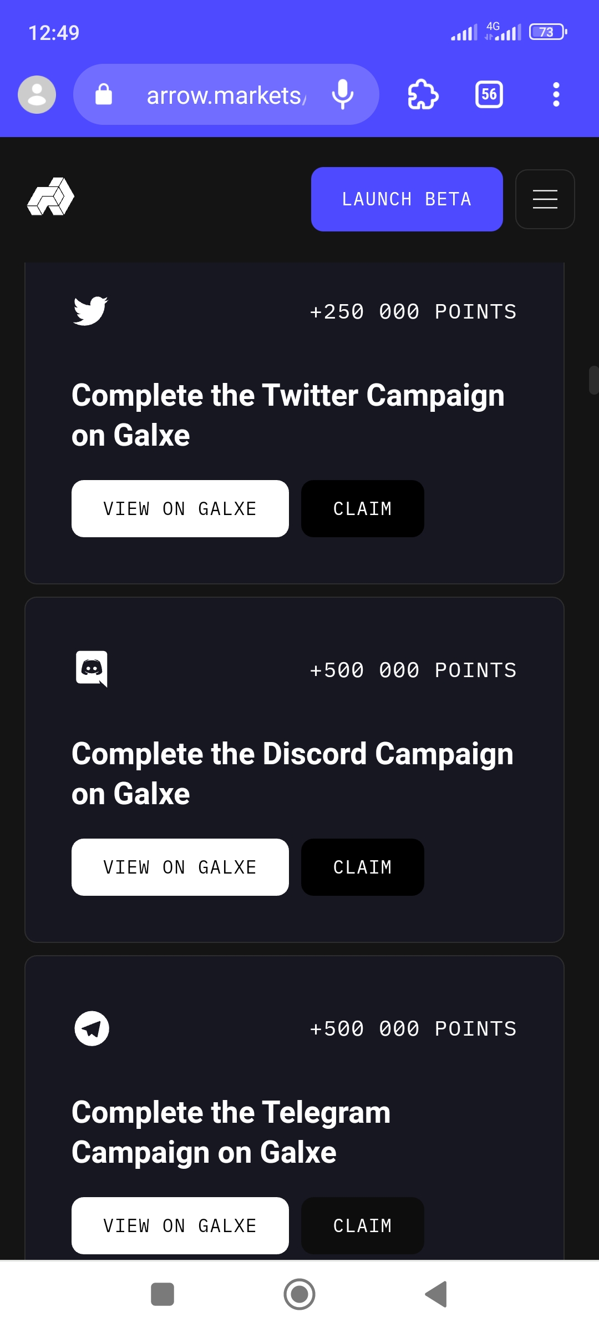Tap the Arrow Markets logo

pos(50,197)
